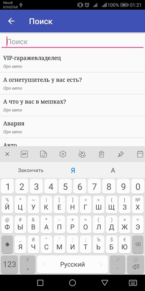Go to Android home circle button
Image resolution: width=145 pixels, height=291 pixels.
click(72, 283)
